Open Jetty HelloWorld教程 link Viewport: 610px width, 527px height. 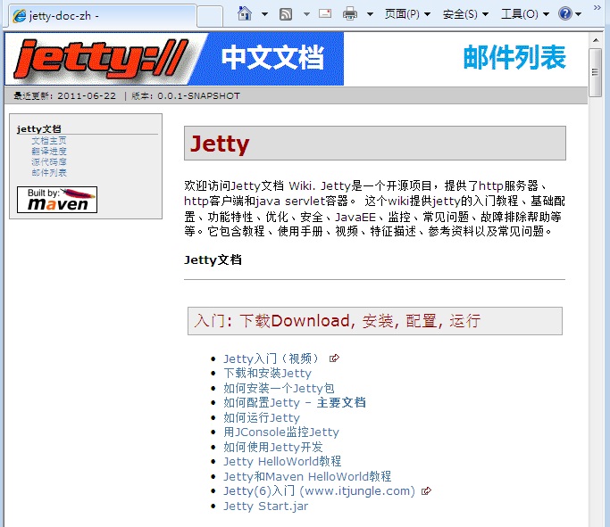282,462
